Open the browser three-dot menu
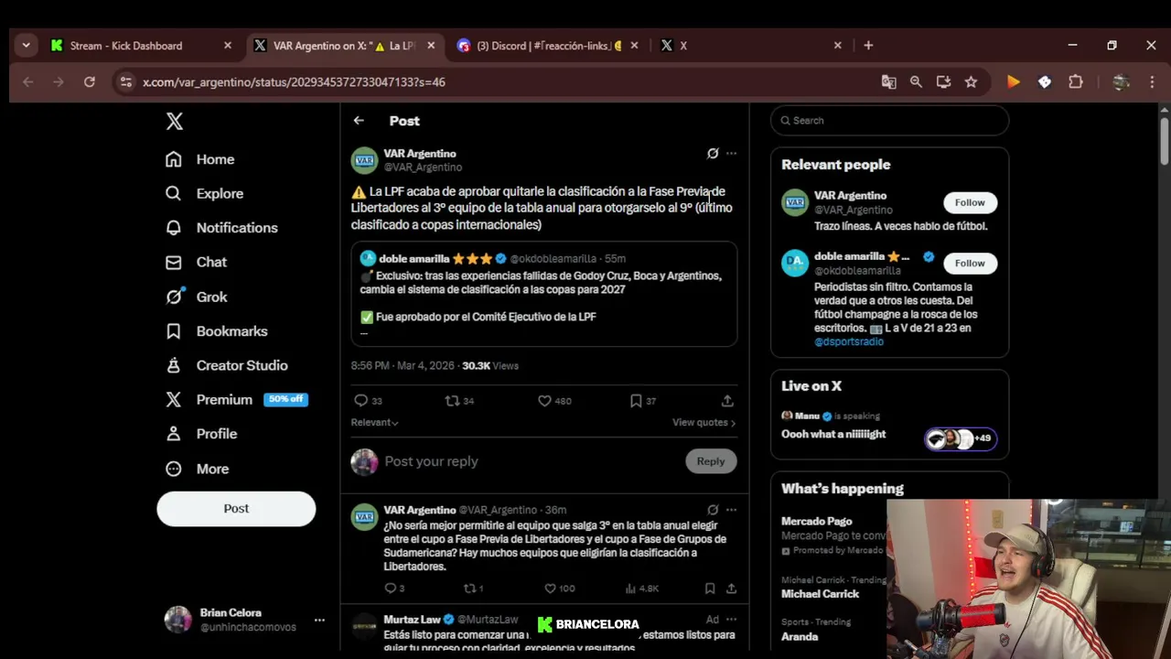 pyautogui.click(x=1151, y=82)
